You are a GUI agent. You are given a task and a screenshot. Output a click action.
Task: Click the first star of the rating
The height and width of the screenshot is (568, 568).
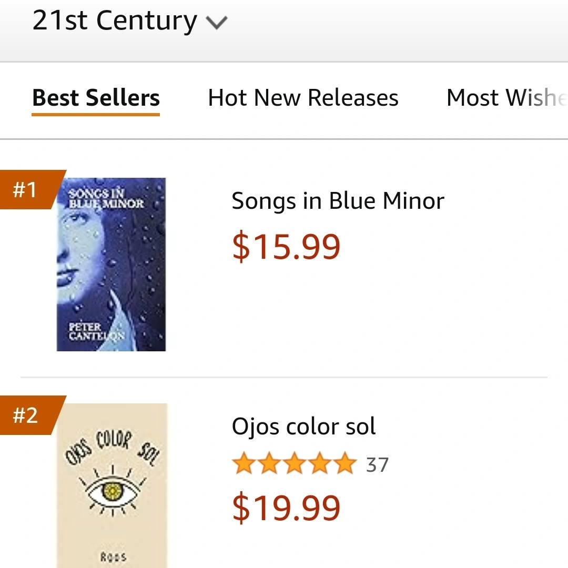(243, 464)
